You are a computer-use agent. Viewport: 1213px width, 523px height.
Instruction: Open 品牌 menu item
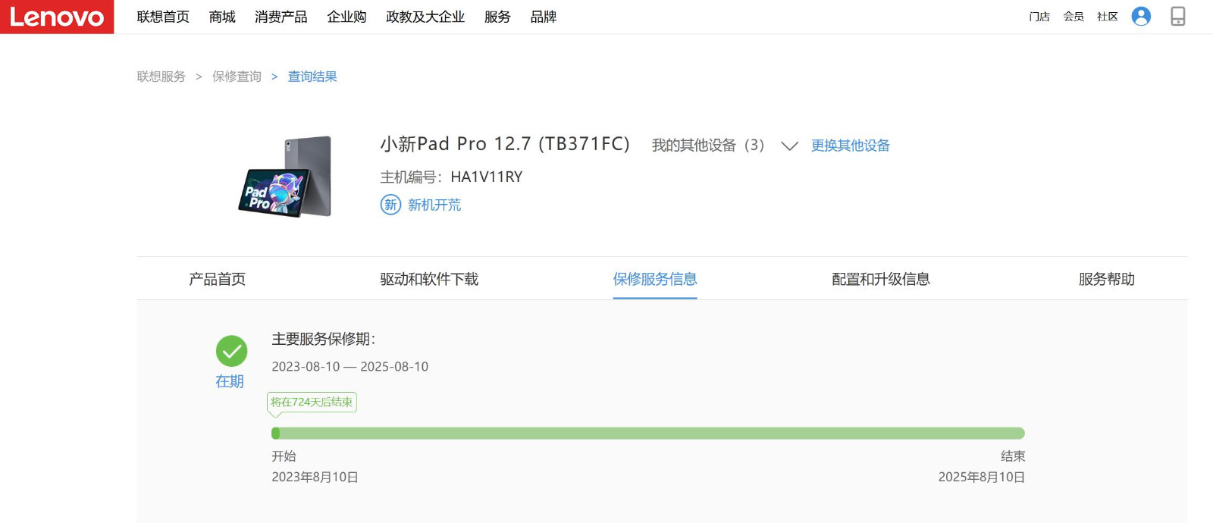pos(544,17)
